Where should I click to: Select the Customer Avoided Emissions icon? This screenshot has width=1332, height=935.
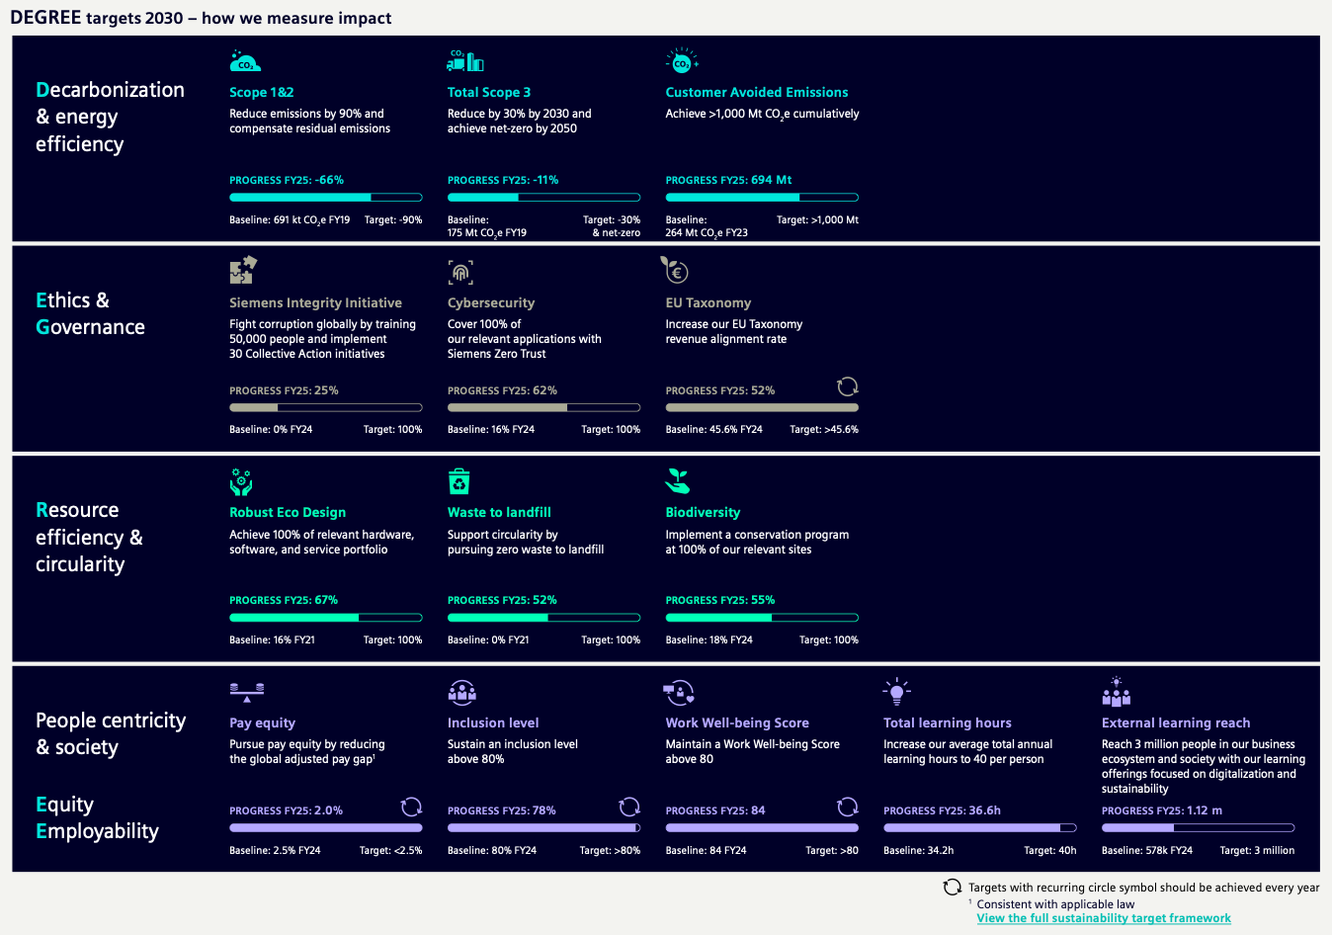point(682,61)
